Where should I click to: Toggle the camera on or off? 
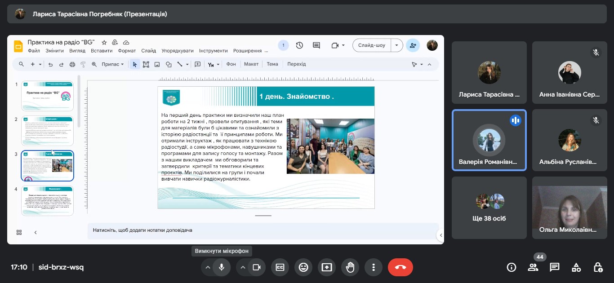[256, 267]
